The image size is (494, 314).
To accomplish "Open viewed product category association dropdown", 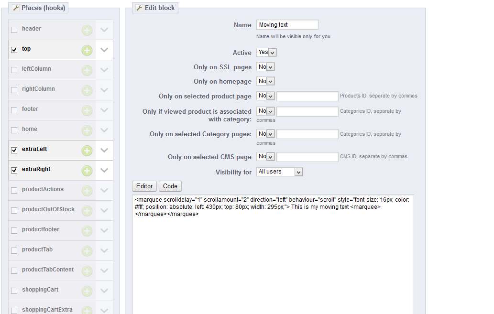I will tap(265, 111).
